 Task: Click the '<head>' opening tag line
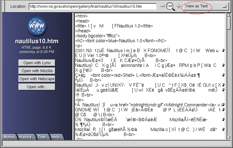pyautogui.click(x=82, y=21)
